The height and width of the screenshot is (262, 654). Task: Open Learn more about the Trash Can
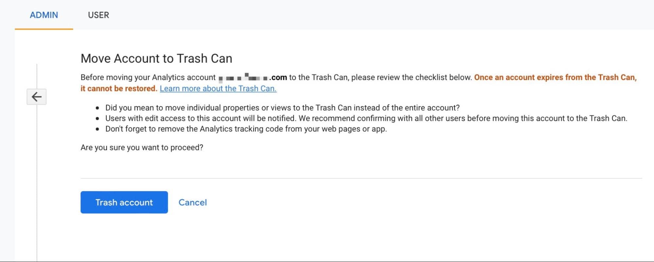tap(218, 88)
